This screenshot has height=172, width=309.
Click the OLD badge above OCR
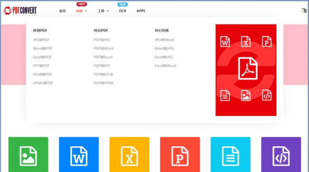coord(123,4)
